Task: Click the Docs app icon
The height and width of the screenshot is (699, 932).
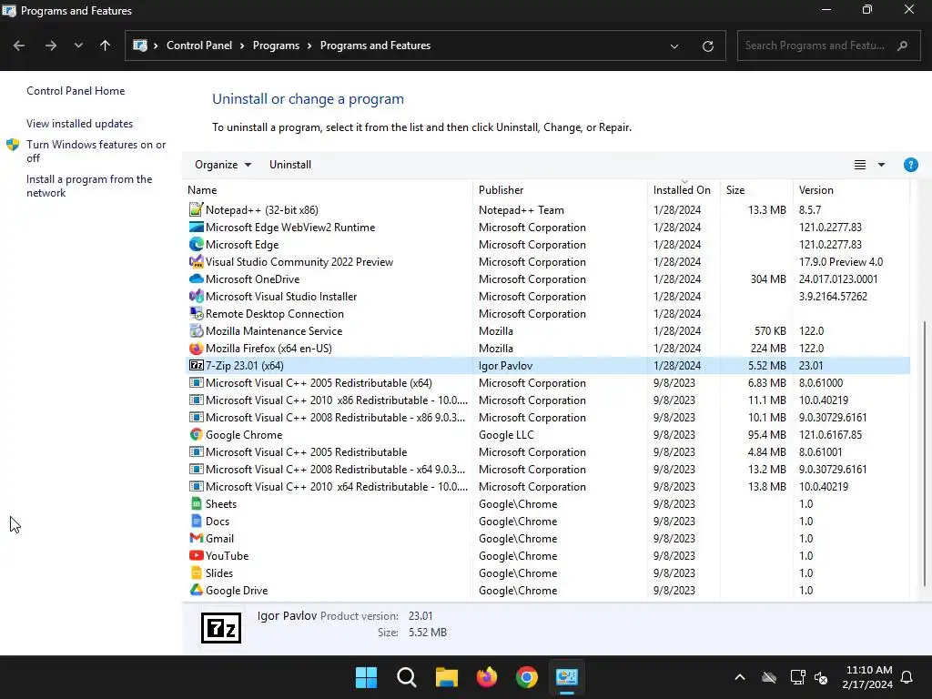Action: point(197,521)
